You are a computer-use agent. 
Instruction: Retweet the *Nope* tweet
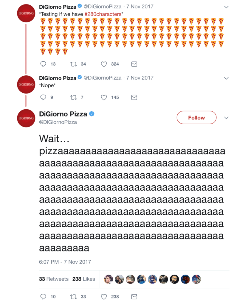73,97
